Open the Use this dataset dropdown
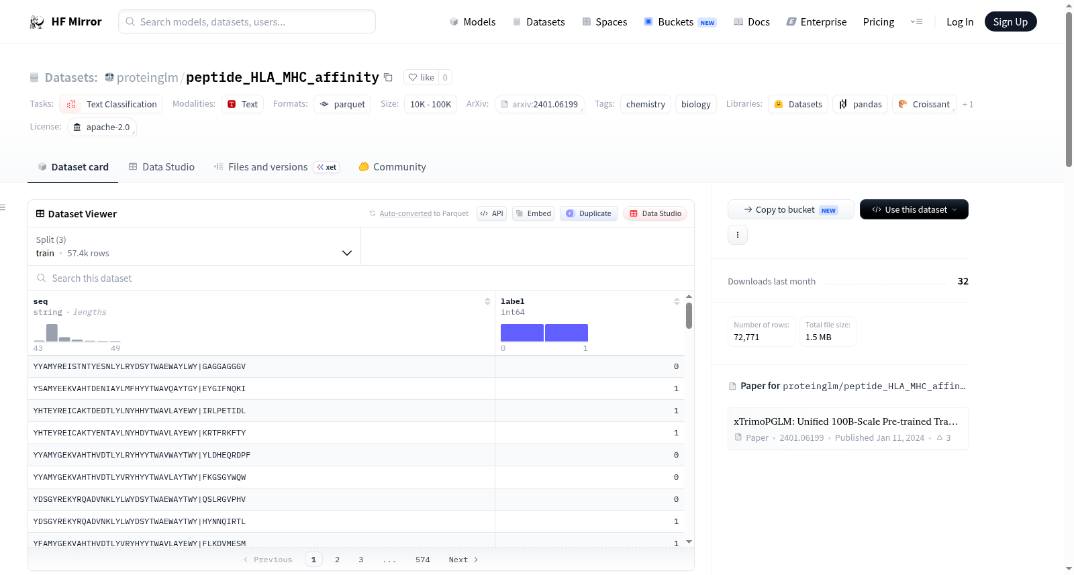 [x=914, y=210]
